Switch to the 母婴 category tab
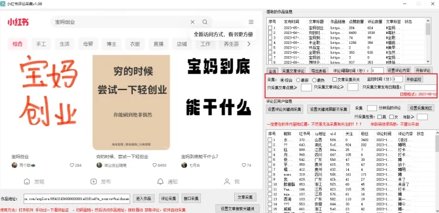This screenshot has width=439, height=213. [x=88, y=44]
